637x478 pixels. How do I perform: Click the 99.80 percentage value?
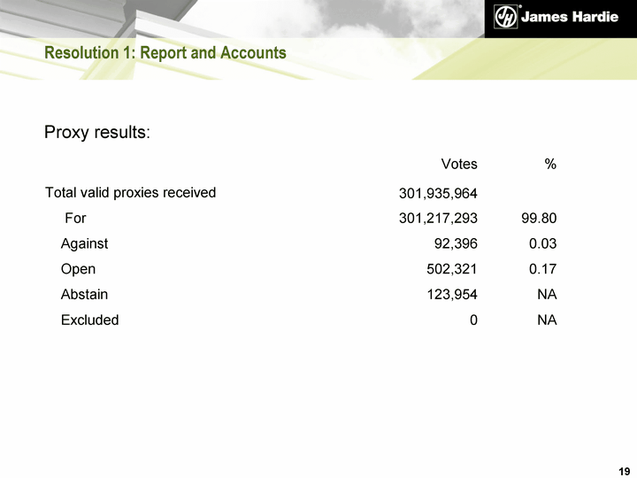pyautogui.click(x=539, y=218)
